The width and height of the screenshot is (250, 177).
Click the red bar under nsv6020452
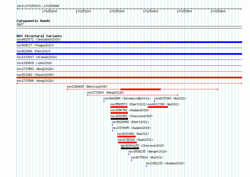click(126, 137)
